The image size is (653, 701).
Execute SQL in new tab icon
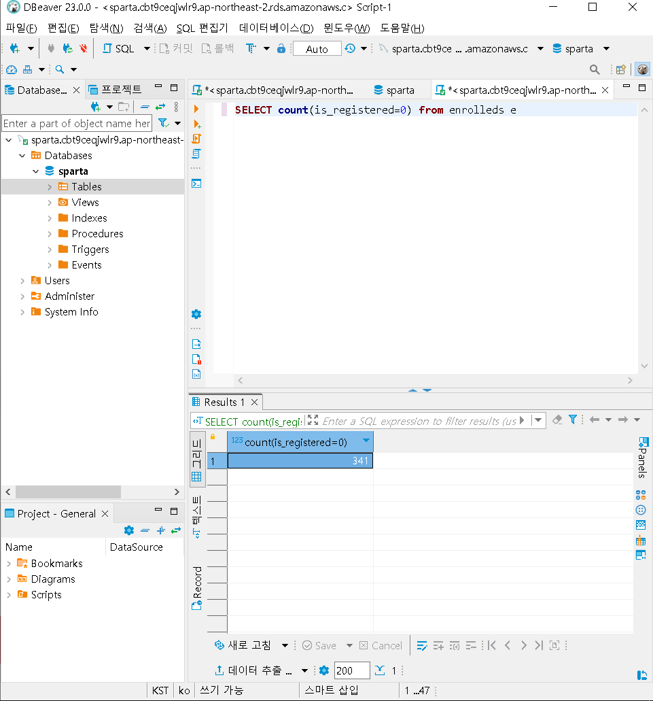pos(196,124)
